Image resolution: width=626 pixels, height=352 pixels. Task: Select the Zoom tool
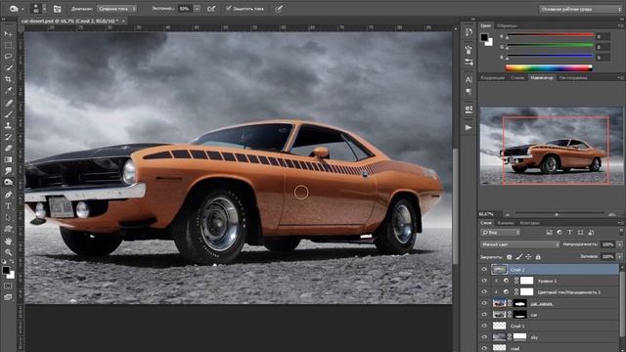click(x=8, y=252)
